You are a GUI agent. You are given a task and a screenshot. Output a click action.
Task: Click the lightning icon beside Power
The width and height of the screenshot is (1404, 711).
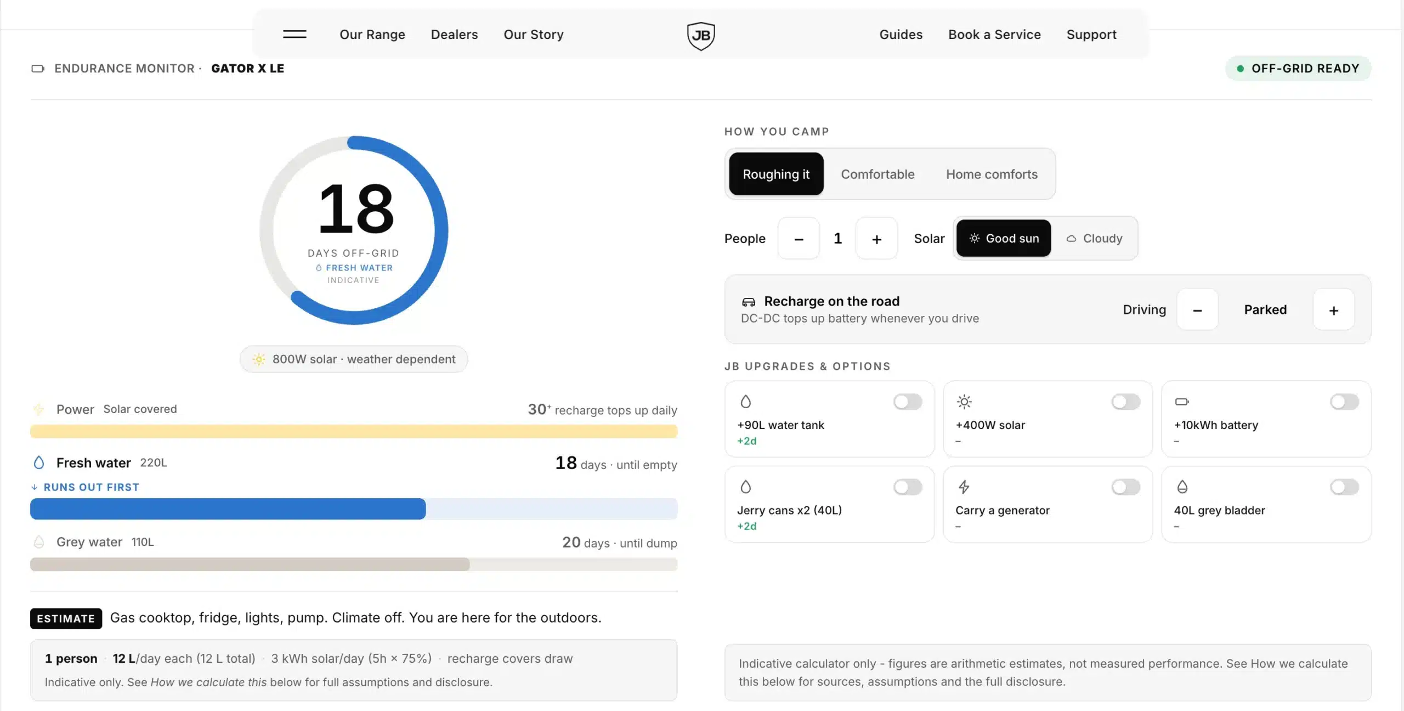tap(38, 409)
